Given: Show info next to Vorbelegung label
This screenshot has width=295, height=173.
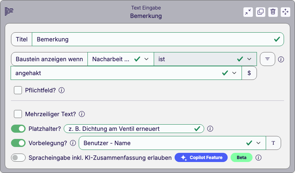Looking at the screenshot, I should click(x=73, y=143).
